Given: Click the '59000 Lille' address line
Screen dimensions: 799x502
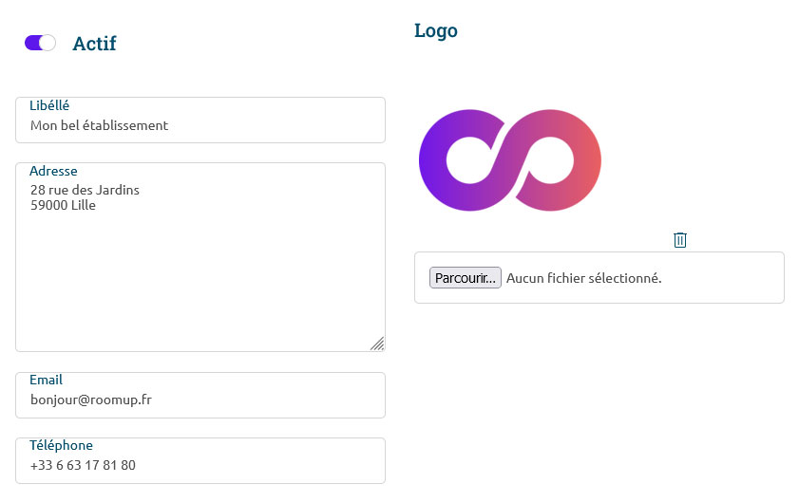Looking at the screenshot, I should pyautogui.click(x=63, y=204).
